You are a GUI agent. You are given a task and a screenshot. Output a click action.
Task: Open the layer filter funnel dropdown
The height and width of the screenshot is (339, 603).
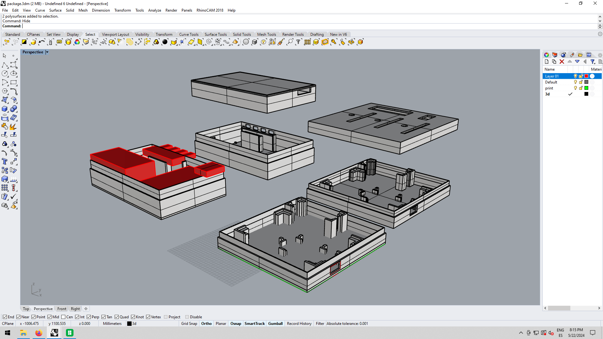[x=593, y=62]
